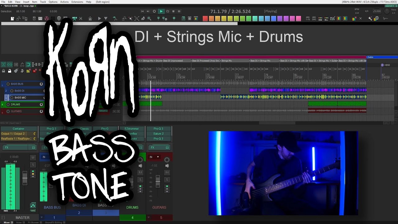Collapse folder arrow on mixer track 1

[x=42, y=217]
